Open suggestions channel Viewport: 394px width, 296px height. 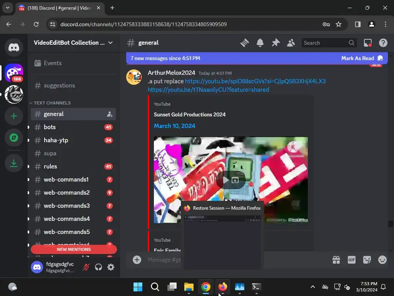73,86
